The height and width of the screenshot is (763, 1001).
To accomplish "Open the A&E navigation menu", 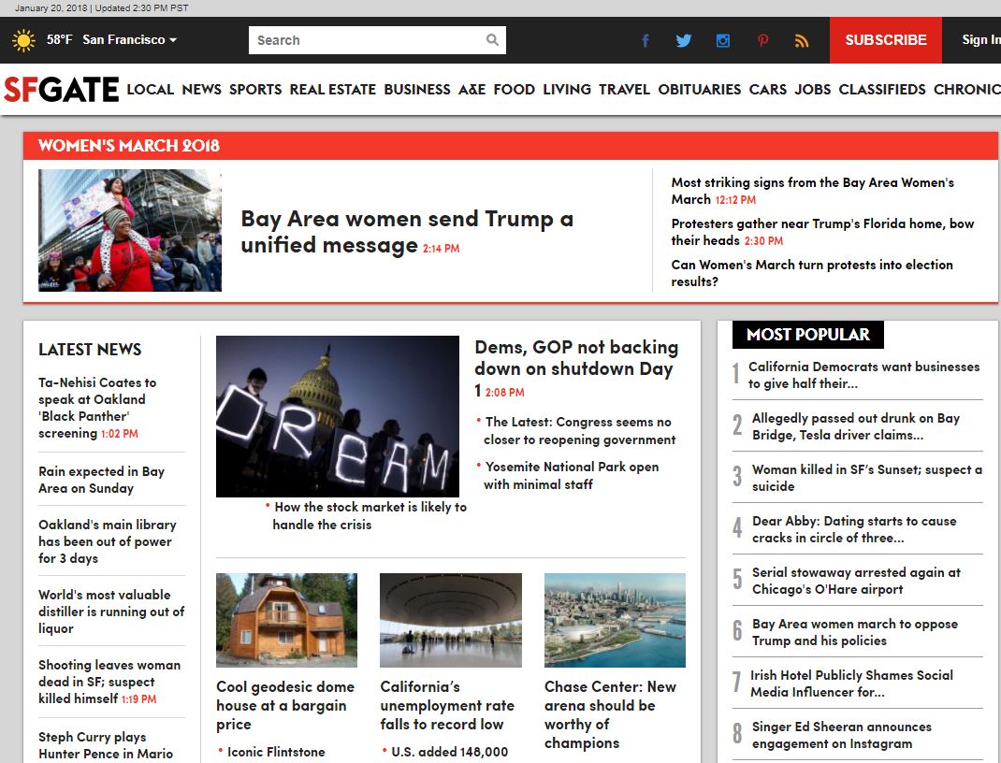I will point(471,90).
